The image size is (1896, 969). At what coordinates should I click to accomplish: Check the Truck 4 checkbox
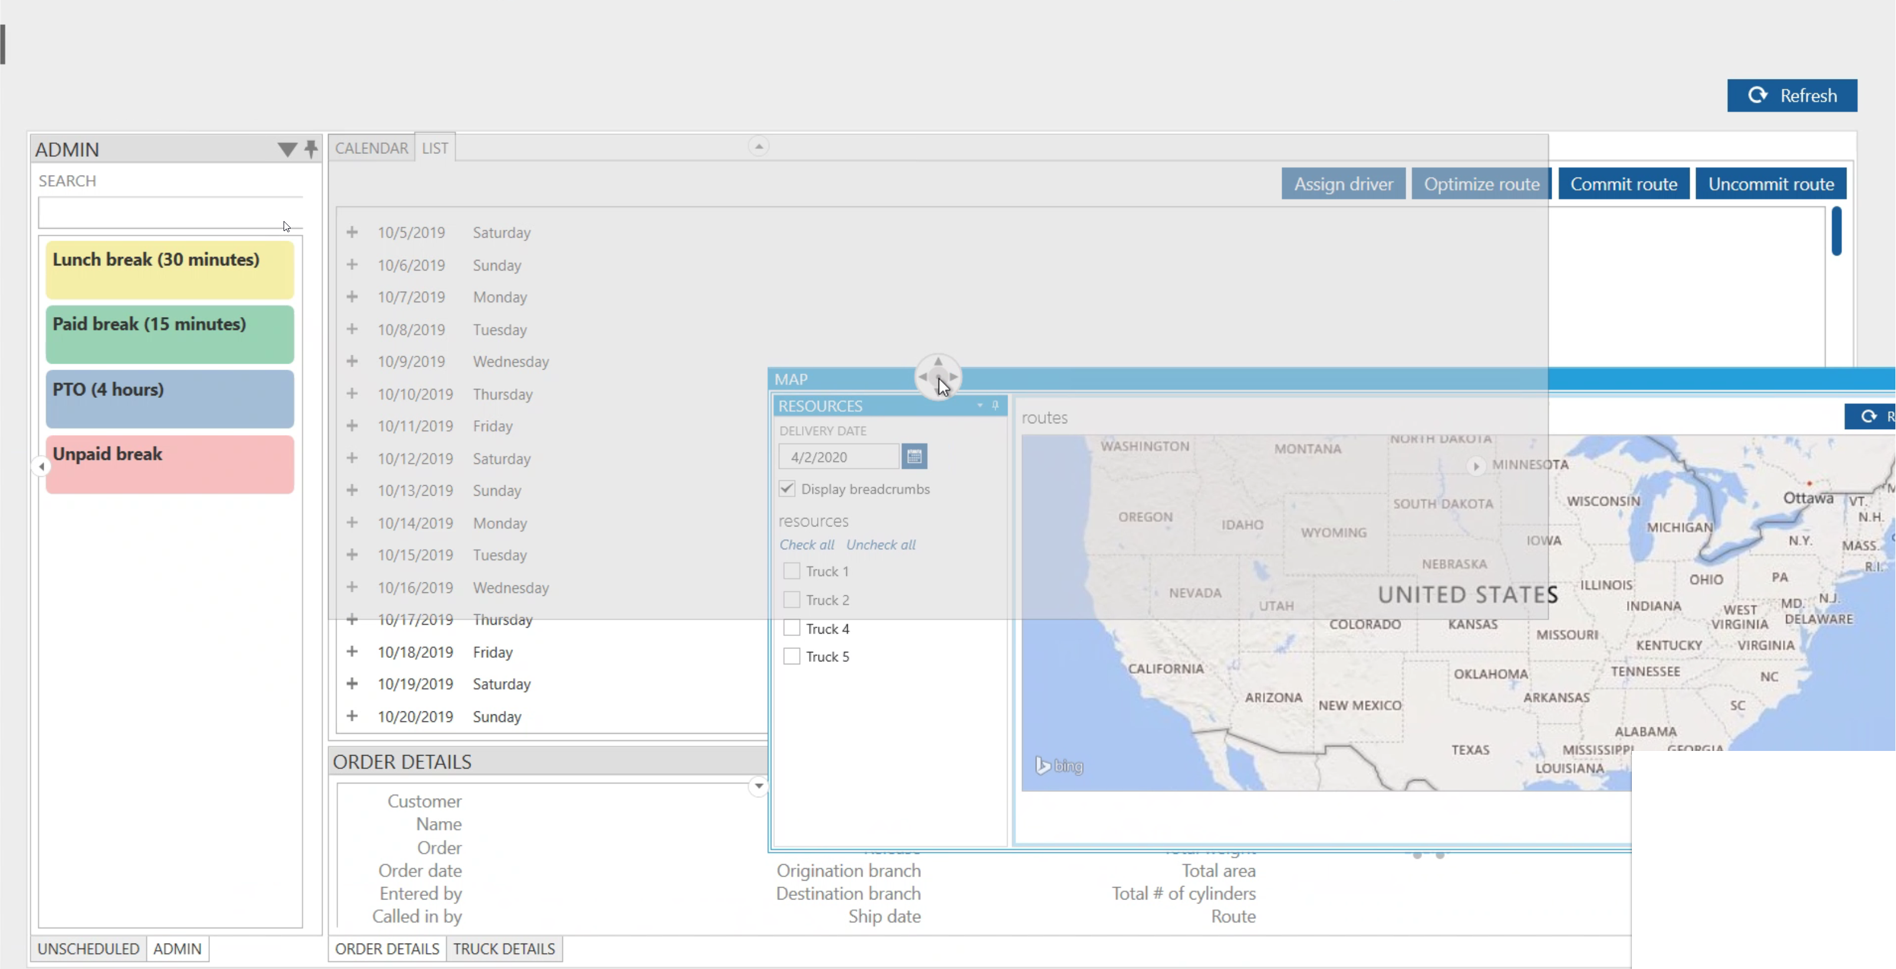(791, 628)
